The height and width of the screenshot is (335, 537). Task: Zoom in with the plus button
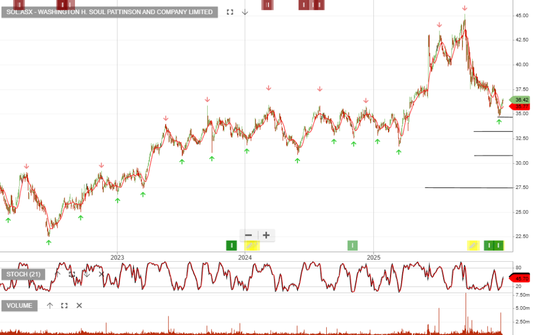pyautogui.click(x=266, y=235)
